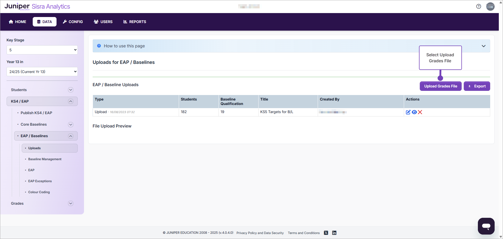The width and height of the screenshot is (503, 239).
Task: Click the vertical scrollbar on the right edge
Action: 501,118
